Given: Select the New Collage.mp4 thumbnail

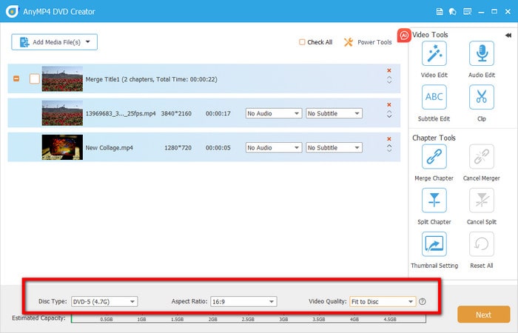Looking at the screenshot, I should pos(61,147).
